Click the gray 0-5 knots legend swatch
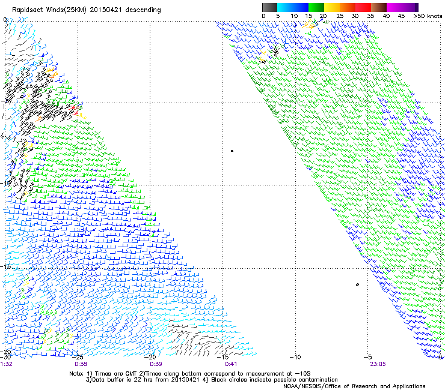This screenshot has width=445, height=390. coord(269,7)
